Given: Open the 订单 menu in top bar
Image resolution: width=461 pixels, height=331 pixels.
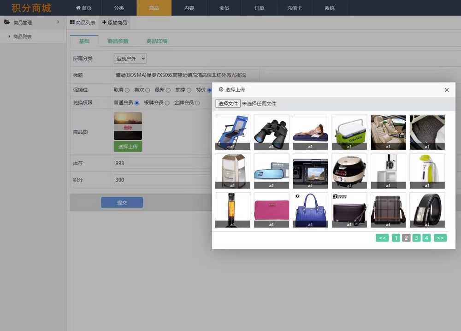Looking at the screenshot, I should (259, 8).
